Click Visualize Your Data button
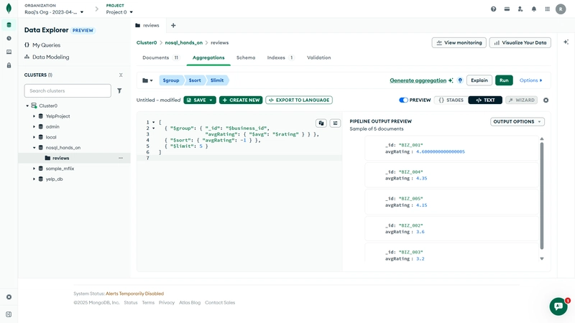The height and width of the screenshot is (323, 575). (x=520, y=42)
